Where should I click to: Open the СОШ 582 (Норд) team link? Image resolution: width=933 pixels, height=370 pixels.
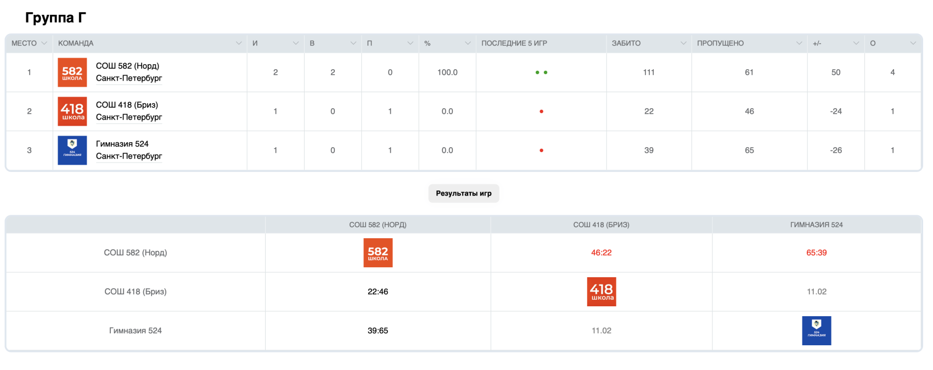127,66
